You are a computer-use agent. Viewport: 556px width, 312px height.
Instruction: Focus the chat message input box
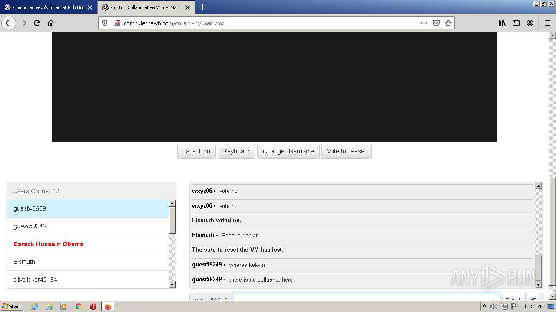pos(366,297)
